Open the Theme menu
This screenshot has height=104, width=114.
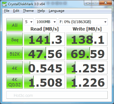point(28,11)
